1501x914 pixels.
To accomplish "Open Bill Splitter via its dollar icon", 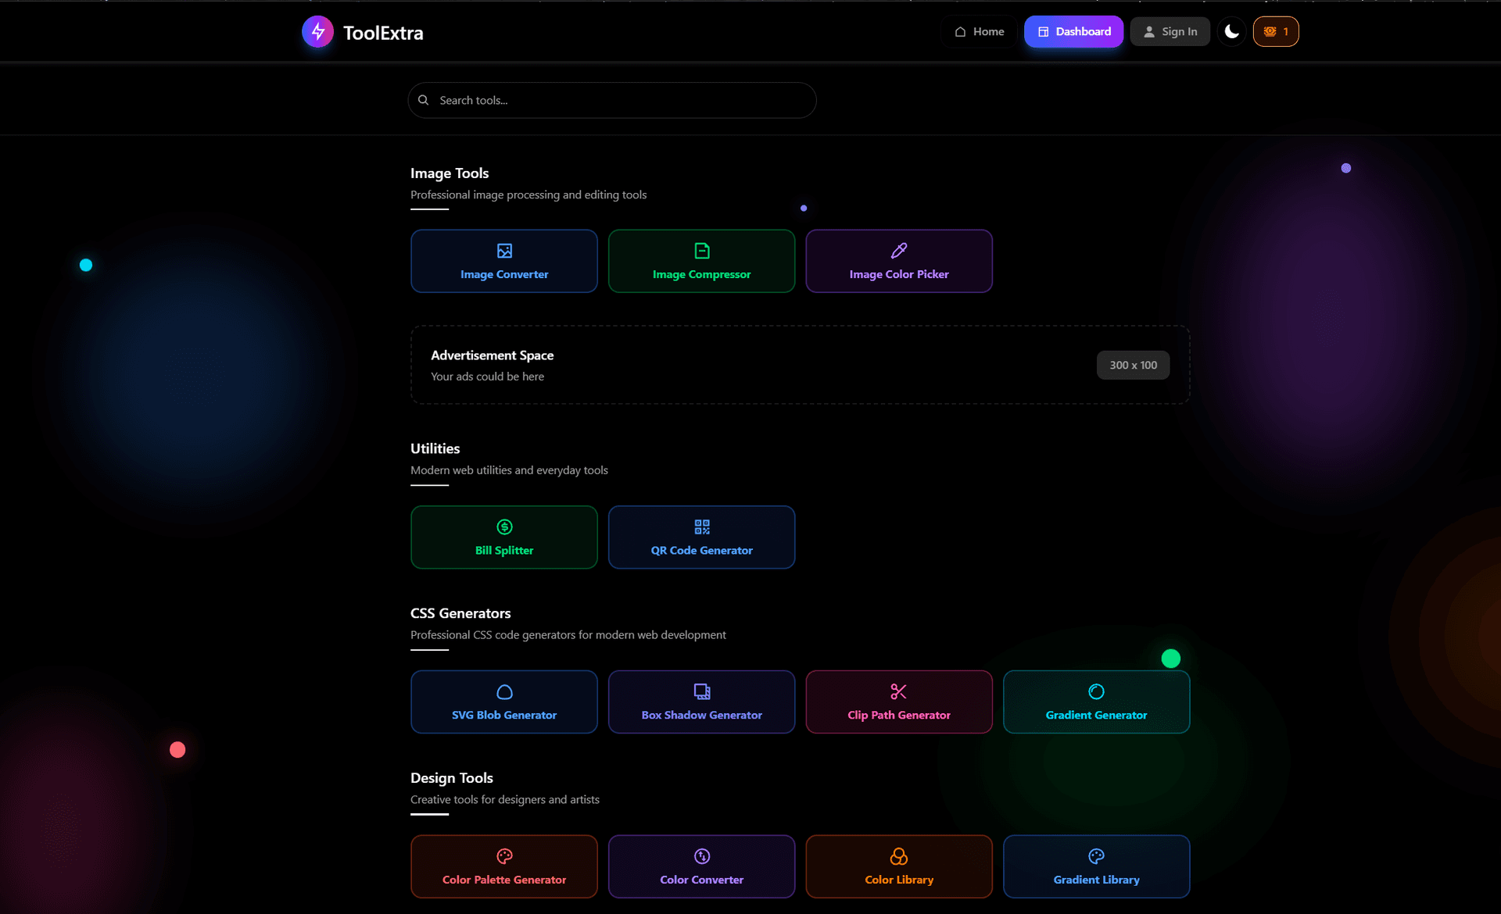I will click(x=504, y=526).
